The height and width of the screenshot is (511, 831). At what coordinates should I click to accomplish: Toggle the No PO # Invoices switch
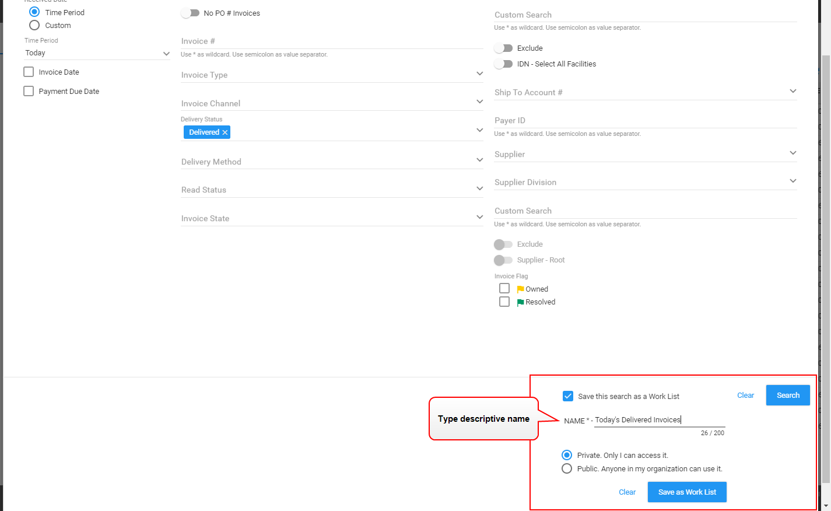(x=190, y=13)
